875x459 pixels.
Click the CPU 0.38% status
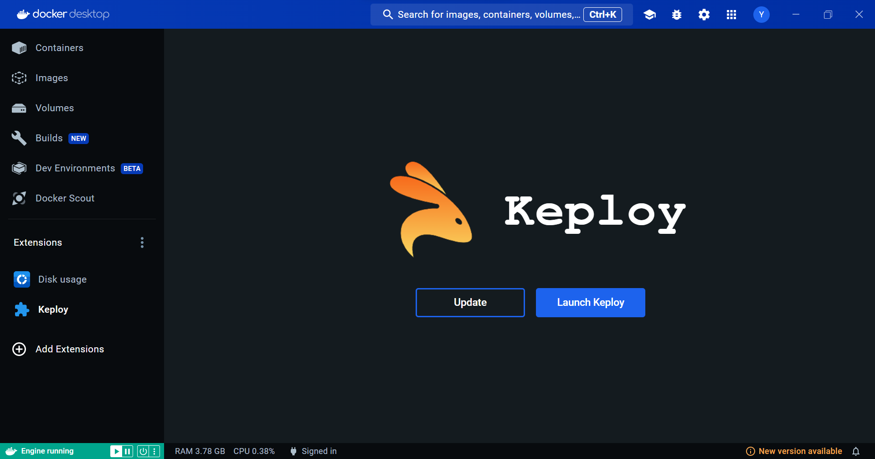pyautogui.click(x=254, y=451)
